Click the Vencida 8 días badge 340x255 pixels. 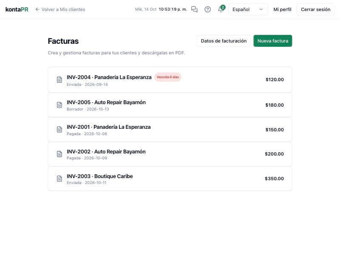point(168,77)
